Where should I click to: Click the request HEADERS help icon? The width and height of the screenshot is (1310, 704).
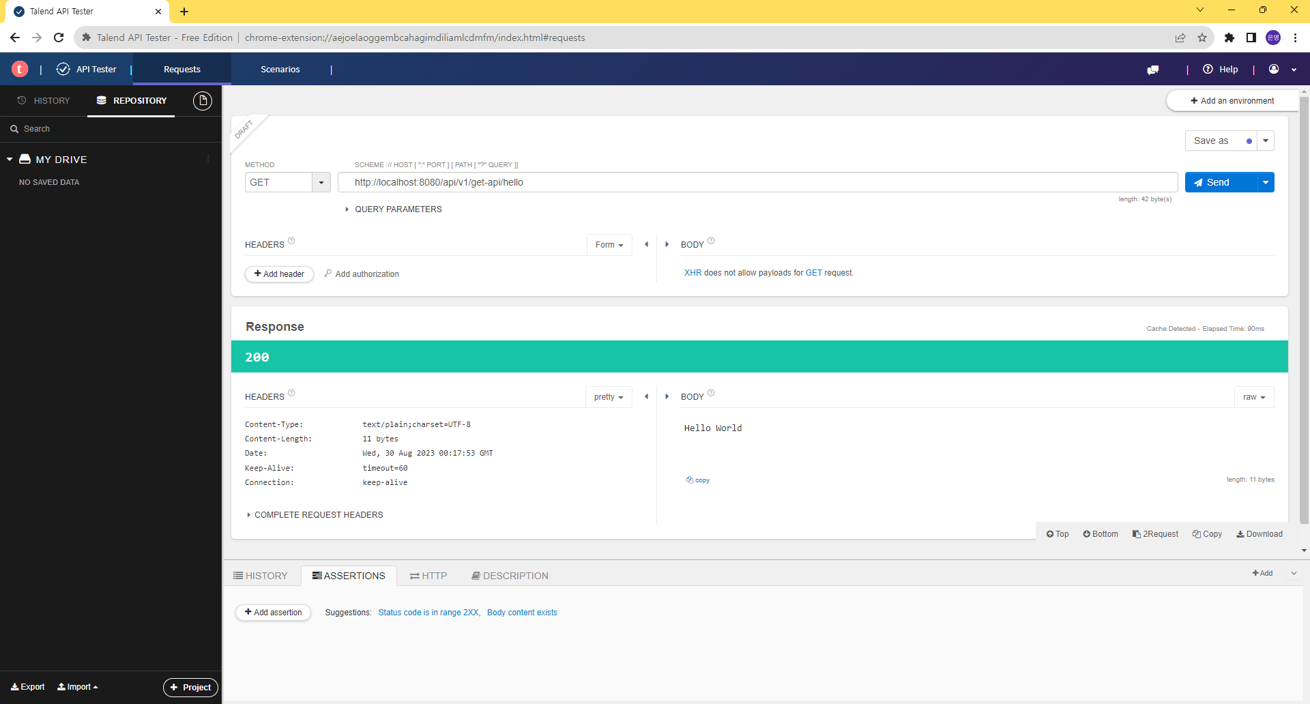[x=291, y=241]
